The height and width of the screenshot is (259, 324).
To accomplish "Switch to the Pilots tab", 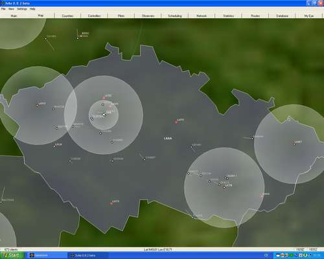I will click(x=121, y=16).
